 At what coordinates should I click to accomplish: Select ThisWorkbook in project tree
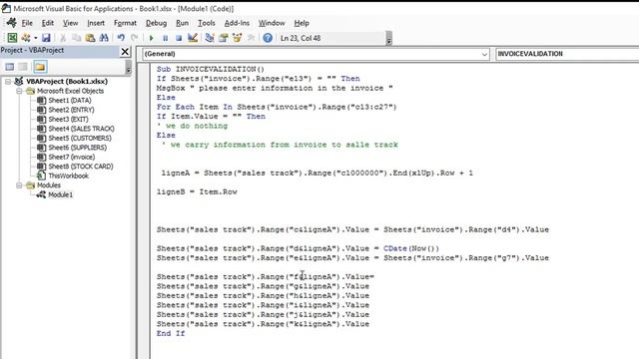click(x=68, y=176)
